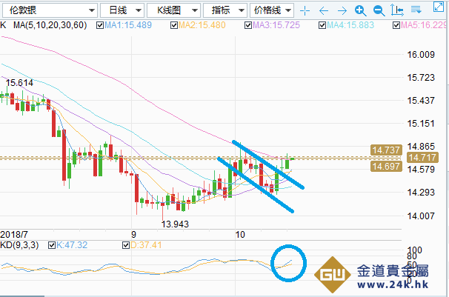Open the K线图 chart type dropdown

(172, 10)
